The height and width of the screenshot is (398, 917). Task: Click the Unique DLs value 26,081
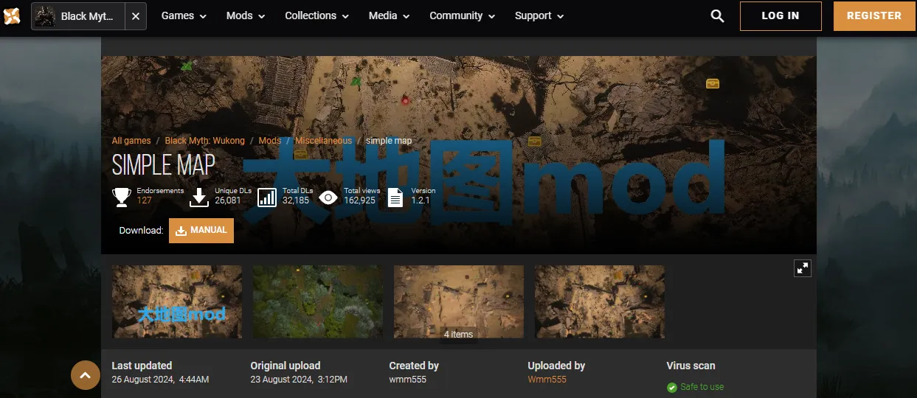[228, 200]
